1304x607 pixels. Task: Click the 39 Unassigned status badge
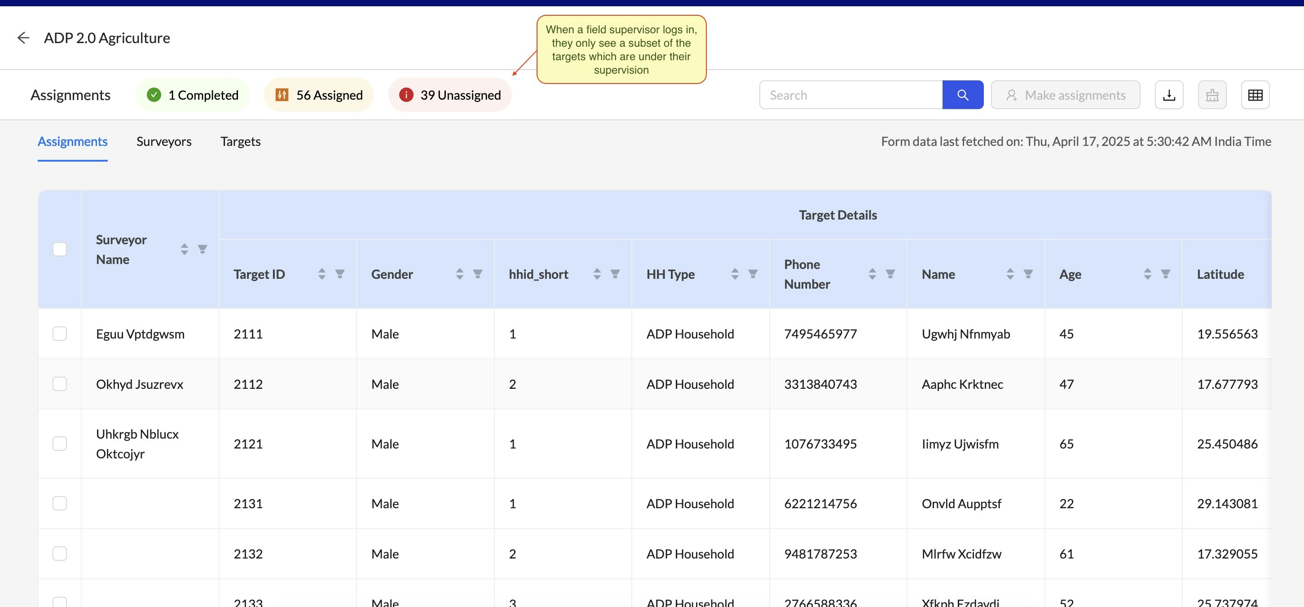coord(449,95)
